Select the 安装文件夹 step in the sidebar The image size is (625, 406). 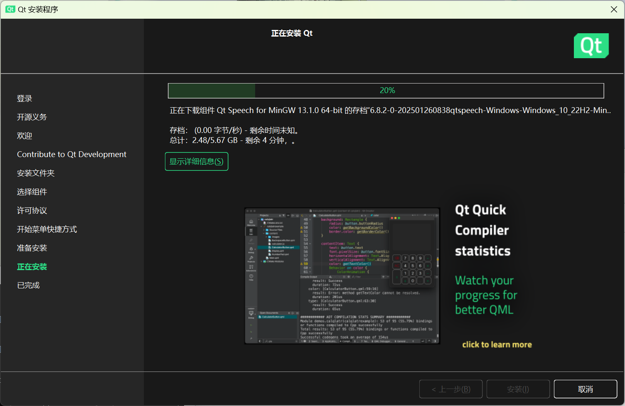point(36,173)
